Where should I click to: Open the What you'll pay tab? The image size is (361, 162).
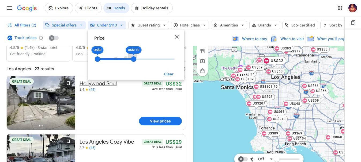(x=326, y=39)
